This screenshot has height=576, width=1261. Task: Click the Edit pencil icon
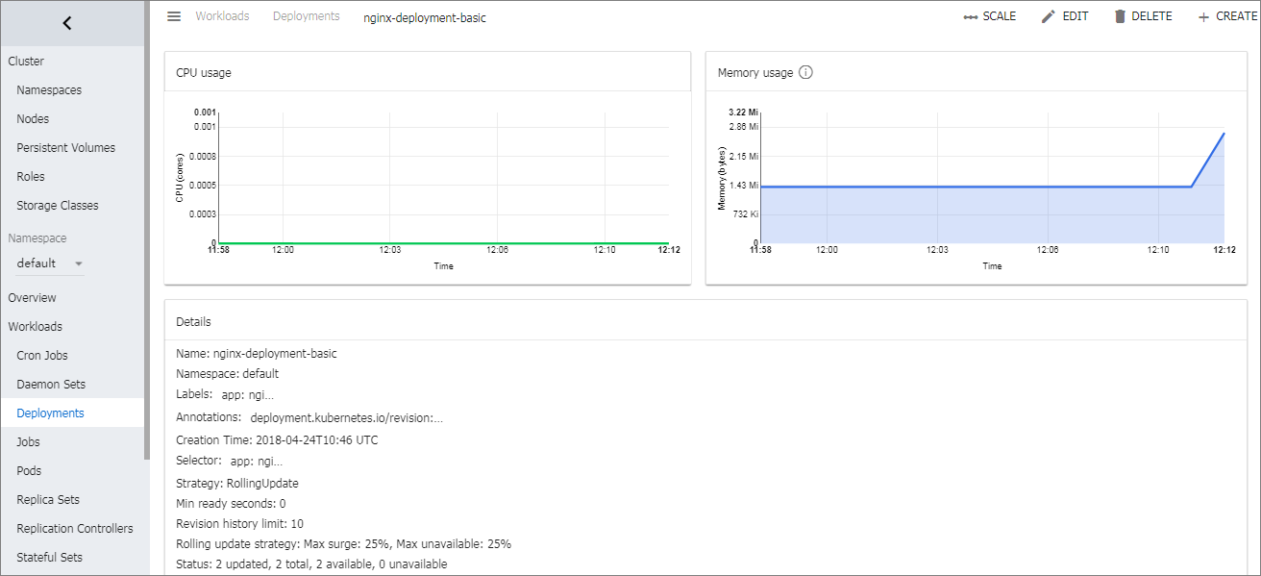pos(1049,16)
